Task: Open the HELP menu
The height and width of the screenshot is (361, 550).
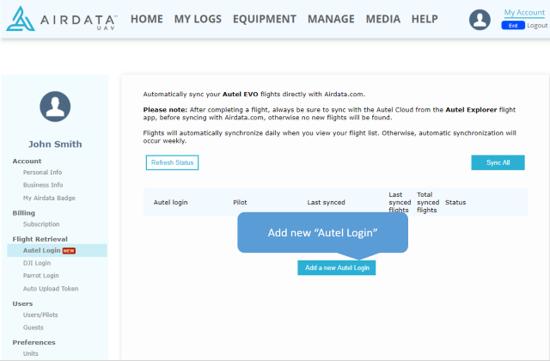Action: coord(425,19)
